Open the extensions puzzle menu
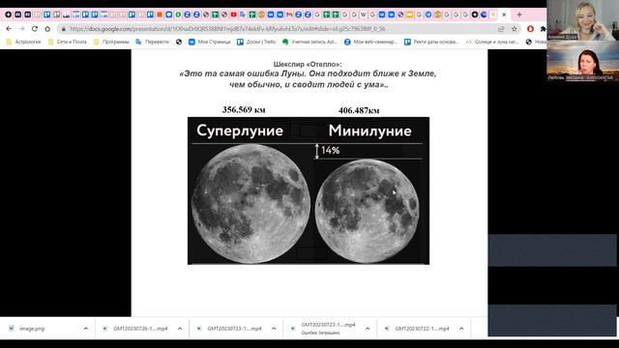The height and width of the screenshot is (348, 619). tap(544, 29)
